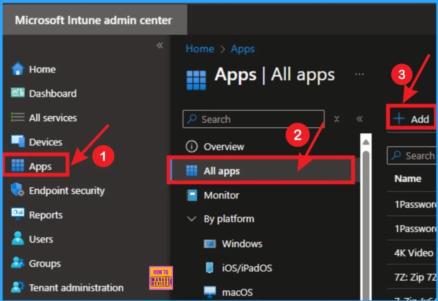Sort by the Name column header
The width and height of the screenshot is (438, 301).
pos(408,179)
